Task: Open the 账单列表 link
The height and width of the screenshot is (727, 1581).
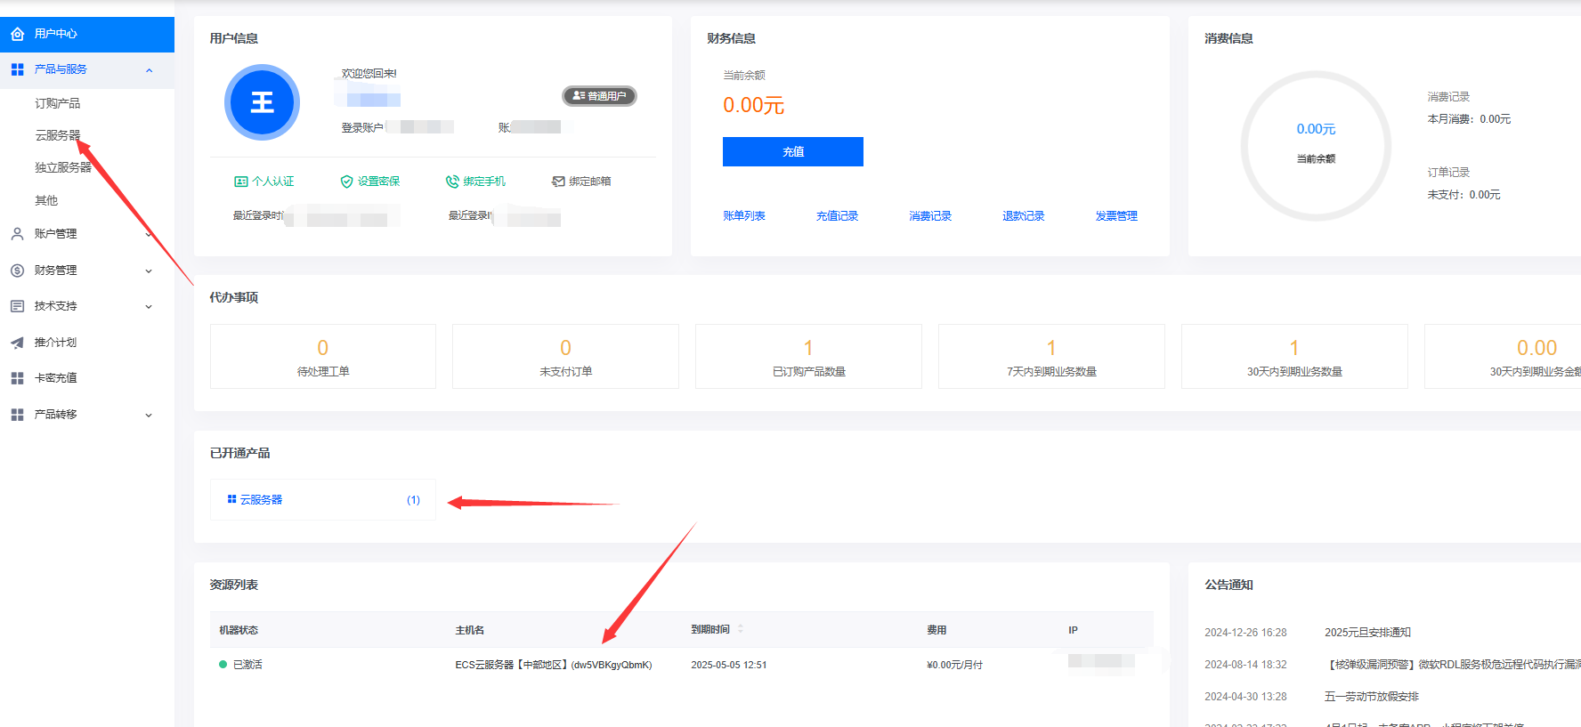Action: coord(743,216)
